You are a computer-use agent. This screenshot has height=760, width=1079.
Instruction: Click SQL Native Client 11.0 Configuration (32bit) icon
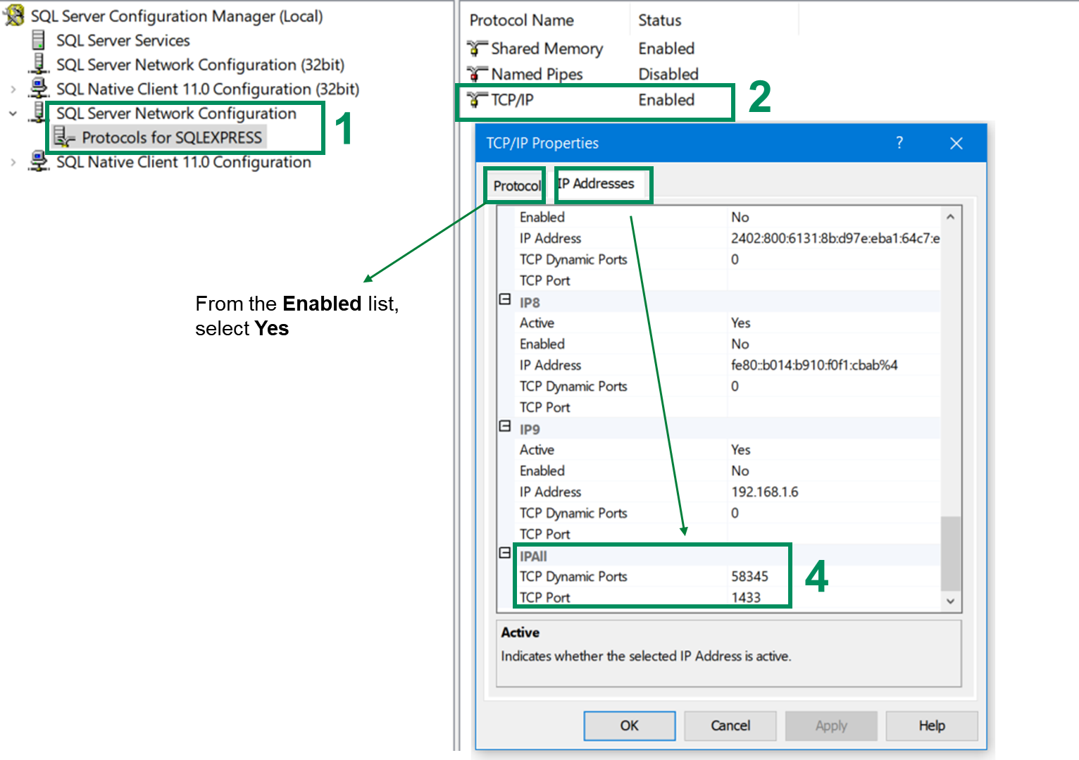point(39,89)
